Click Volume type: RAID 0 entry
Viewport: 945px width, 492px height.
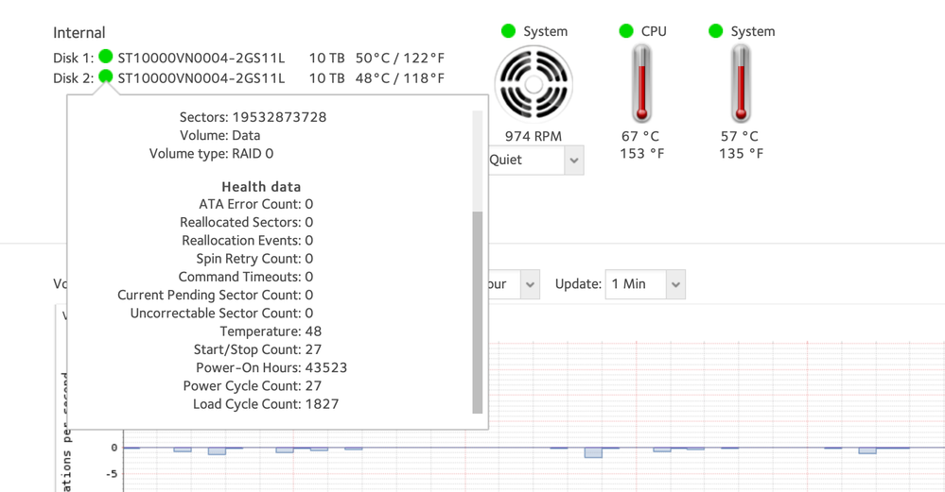(212, 153)
